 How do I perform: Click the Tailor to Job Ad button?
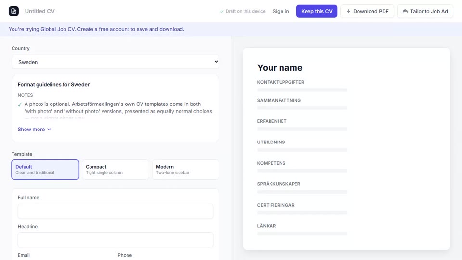tap(425, 11)
